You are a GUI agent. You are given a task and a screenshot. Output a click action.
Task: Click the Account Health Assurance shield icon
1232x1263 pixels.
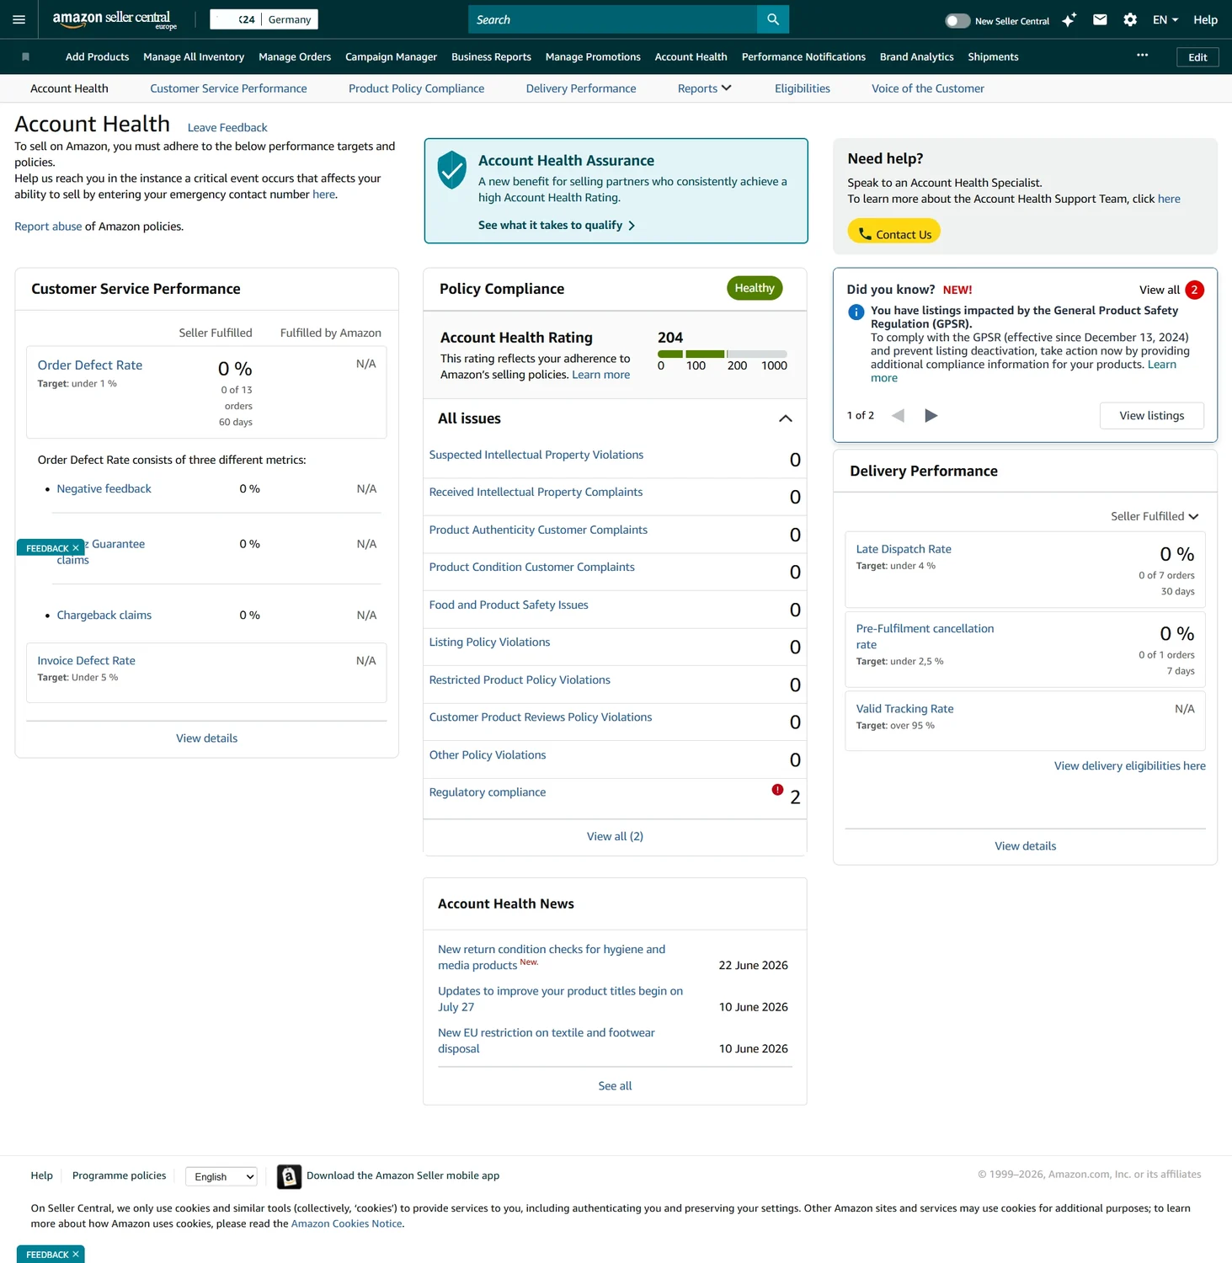coord(452,171)
